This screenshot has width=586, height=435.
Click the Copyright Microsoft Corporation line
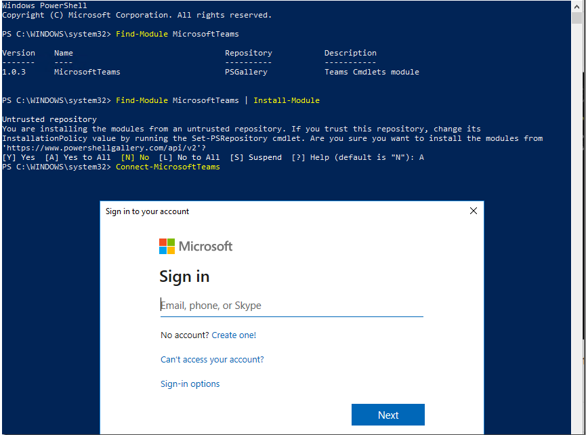coord(137,16)
